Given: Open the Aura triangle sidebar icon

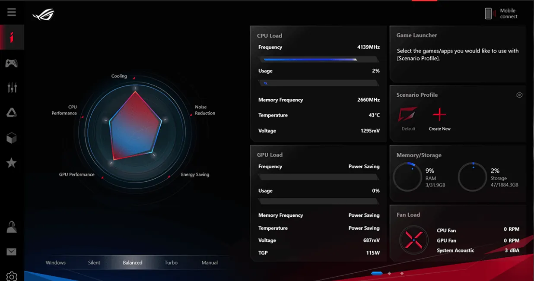Looking at the screenshot, I should coord(12,113).
